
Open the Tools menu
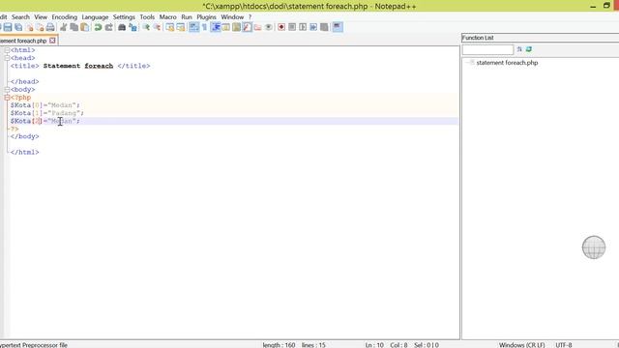147,17
